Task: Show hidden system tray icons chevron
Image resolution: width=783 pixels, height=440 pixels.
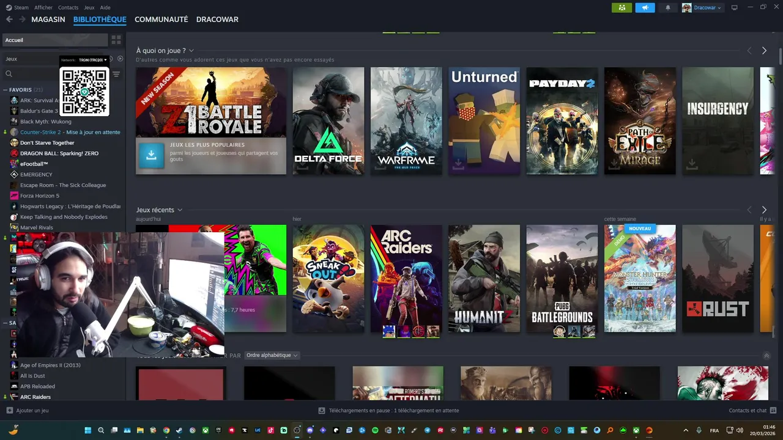Action: tap(685, 430)
